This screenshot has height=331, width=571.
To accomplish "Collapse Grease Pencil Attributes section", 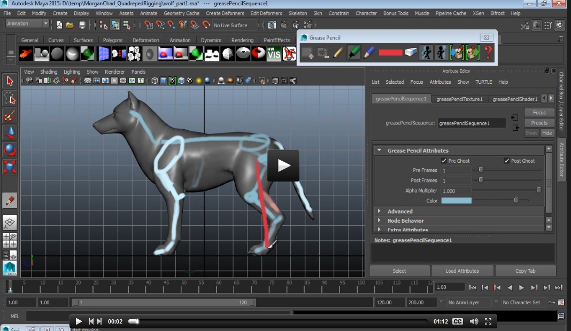I will [379, 150].
